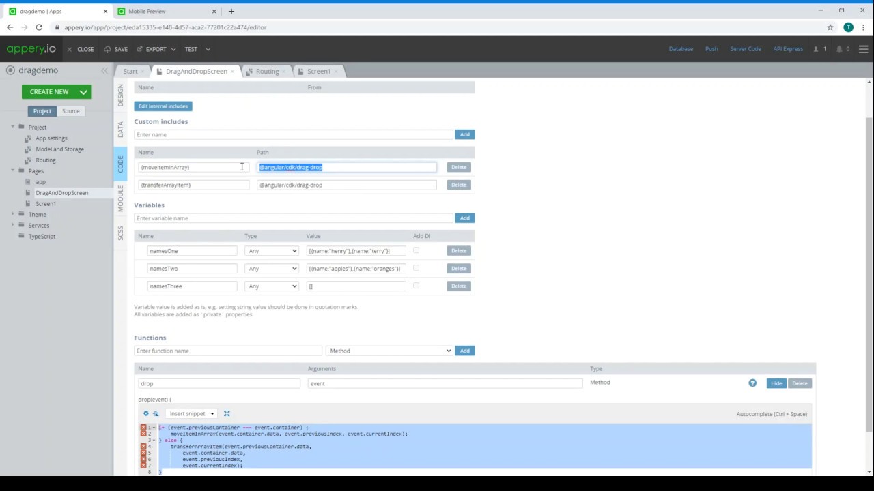
Task: Collapse the project sidebar with double chevron
Action: 104,70
